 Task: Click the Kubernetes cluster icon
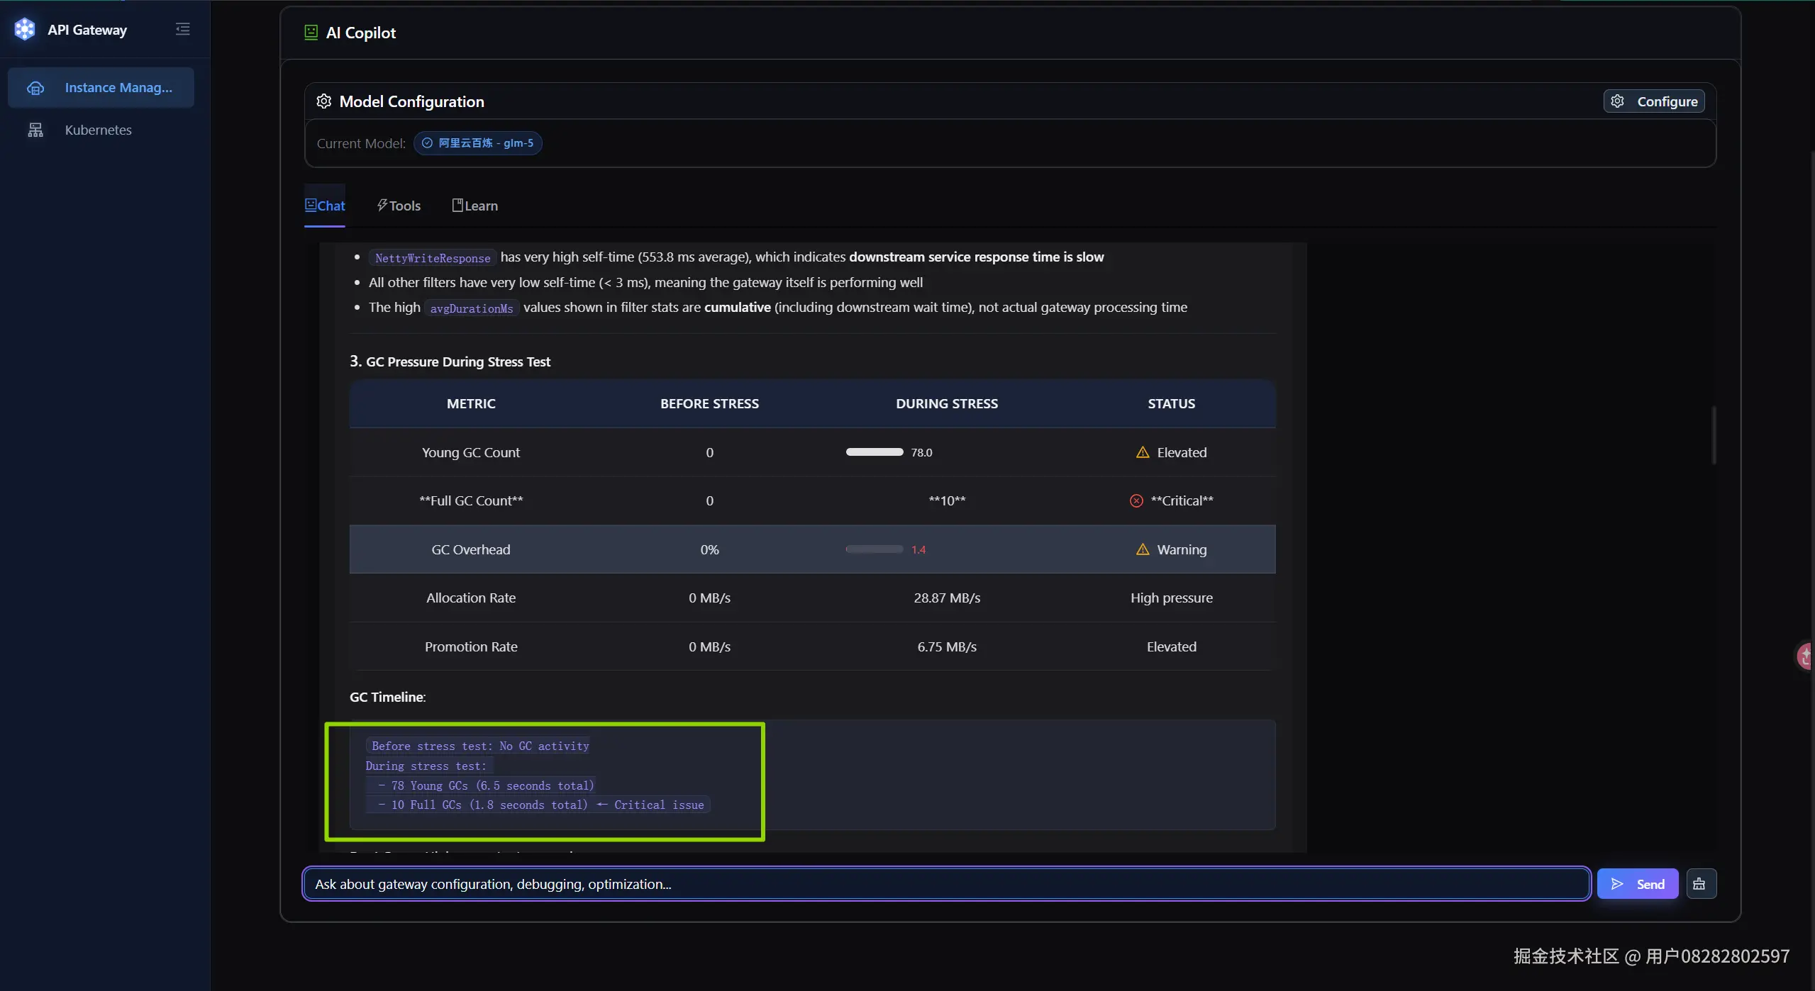35,130
